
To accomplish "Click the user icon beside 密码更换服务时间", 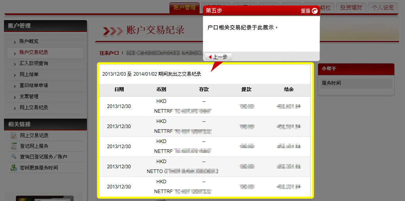I will [13, 167].
